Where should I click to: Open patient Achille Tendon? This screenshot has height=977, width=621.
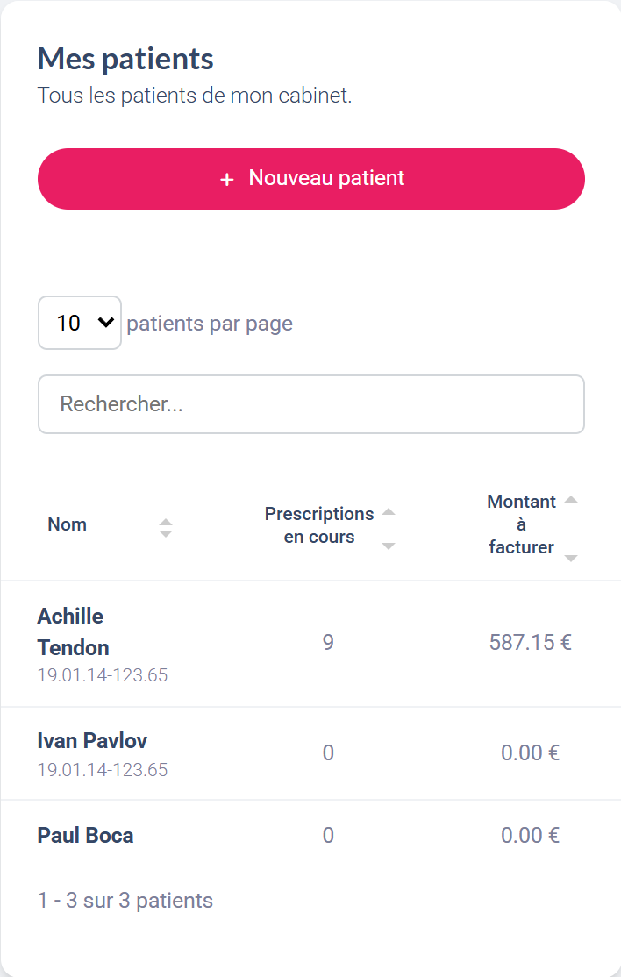coord(73,632)
